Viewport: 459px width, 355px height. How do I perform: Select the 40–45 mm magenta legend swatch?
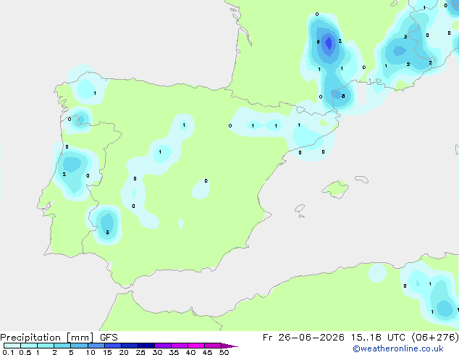(196, 346)
